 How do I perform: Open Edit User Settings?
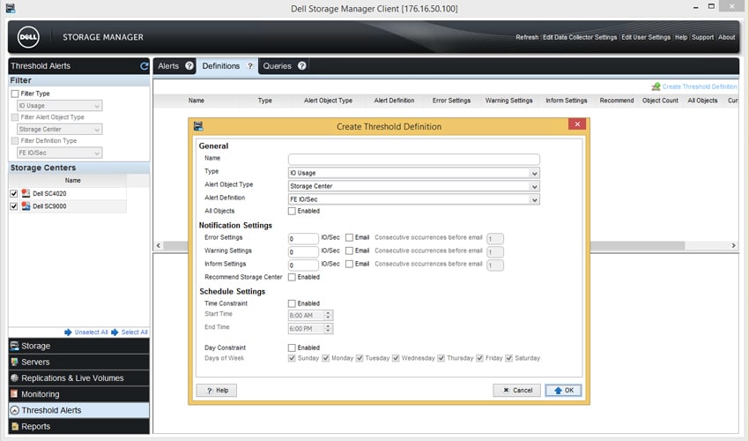[646, 37]
